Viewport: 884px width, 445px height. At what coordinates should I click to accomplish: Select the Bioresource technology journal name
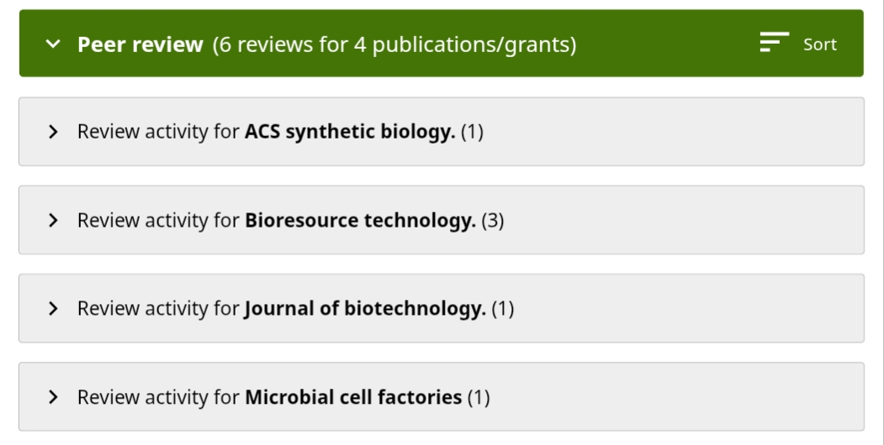pyautogui.click(x=360, y=221)
